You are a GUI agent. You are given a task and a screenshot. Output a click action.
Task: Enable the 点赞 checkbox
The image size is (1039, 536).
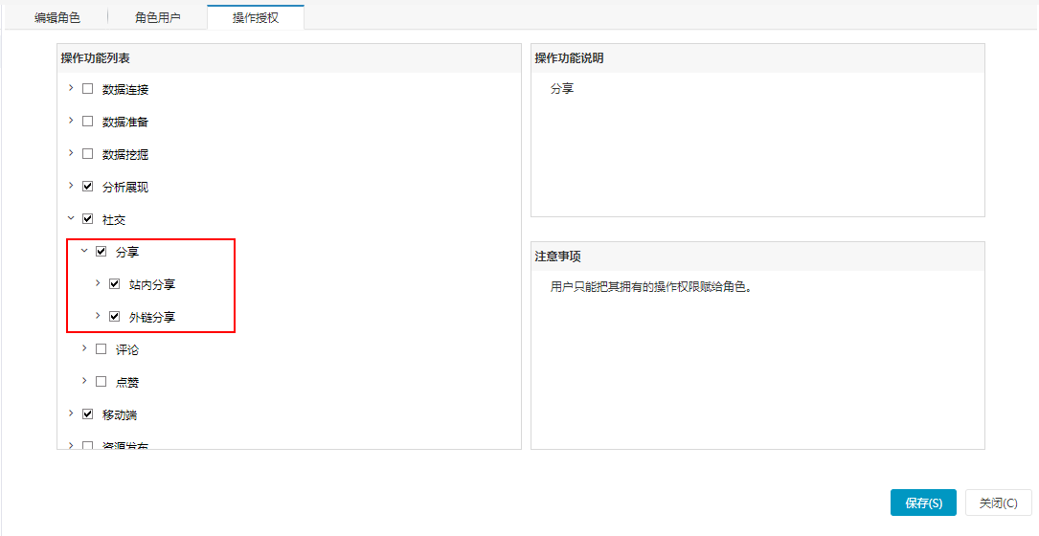click(x=101, y=382)
